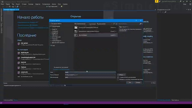
Task: Expand the Online tree node
Action: coord(50,46)
